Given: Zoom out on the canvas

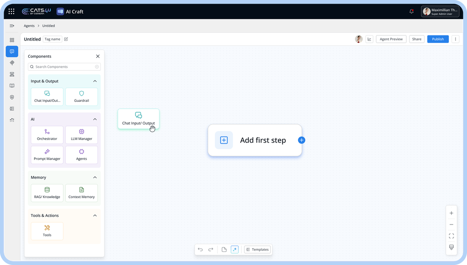Looking at the screenshot, I should pyautogui.click(x=451, y=225).
